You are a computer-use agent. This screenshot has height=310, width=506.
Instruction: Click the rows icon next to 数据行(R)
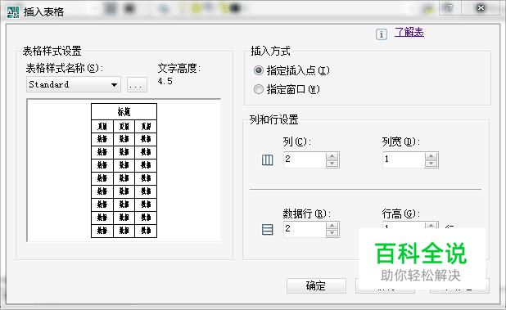(x=267, y=230)
